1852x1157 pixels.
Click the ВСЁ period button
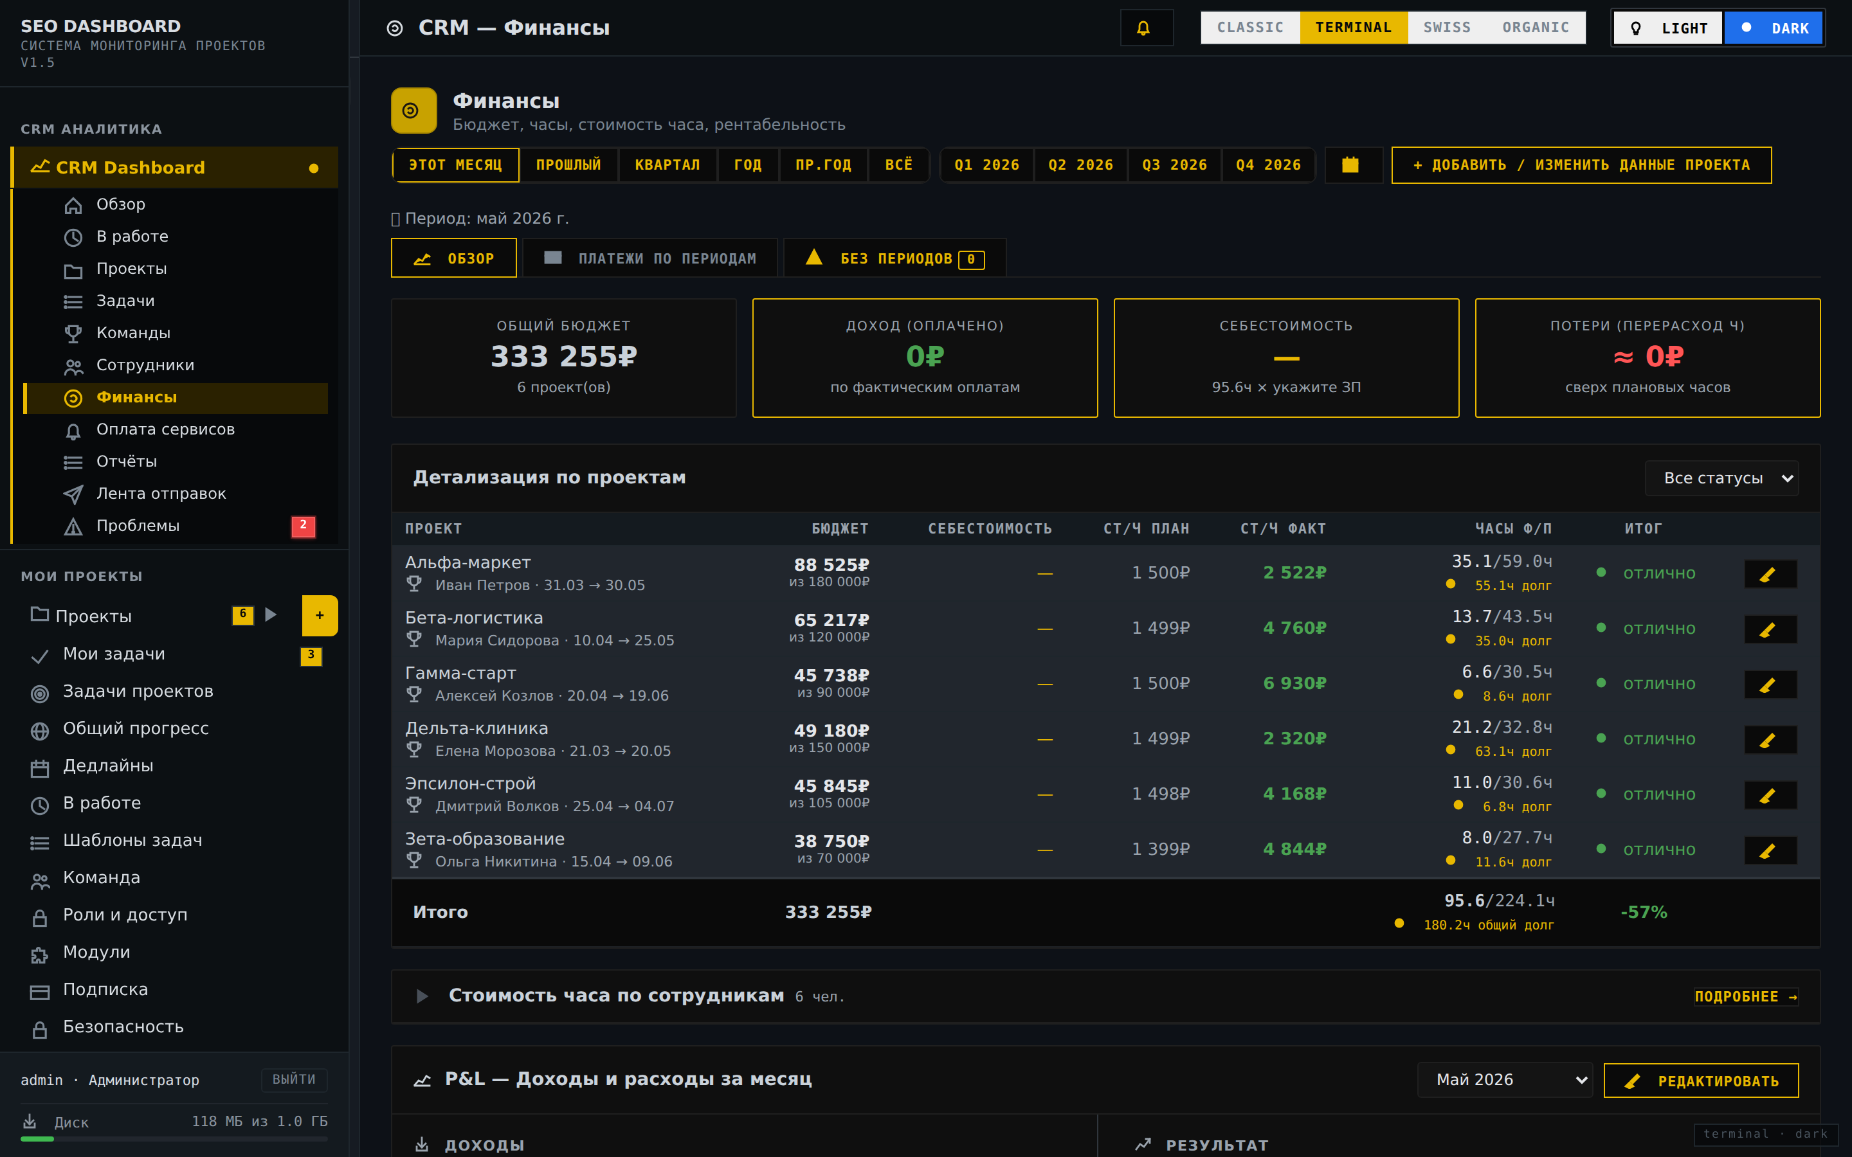click(x=898, y=165)
